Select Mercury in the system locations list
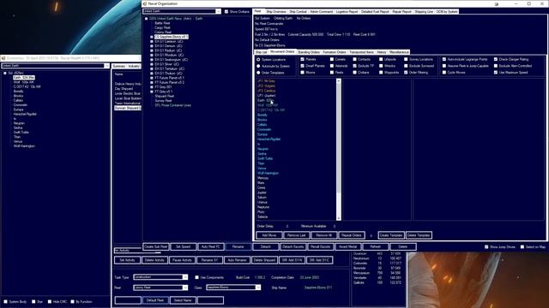Screen dimensions: 549x308 tap(262, 178)
